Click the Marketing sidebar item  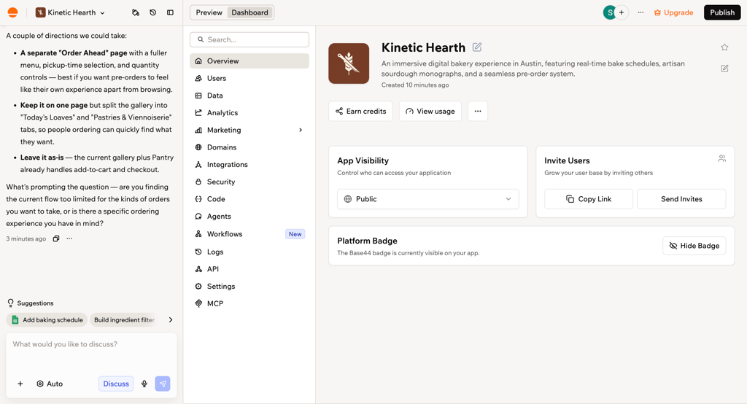[x=249, y=130]
